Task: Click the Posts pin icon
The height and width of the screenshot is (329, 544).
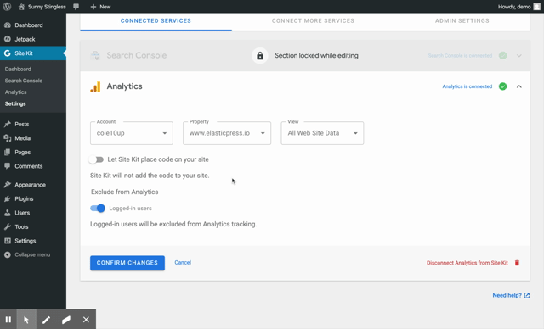Action: point(8,124)
